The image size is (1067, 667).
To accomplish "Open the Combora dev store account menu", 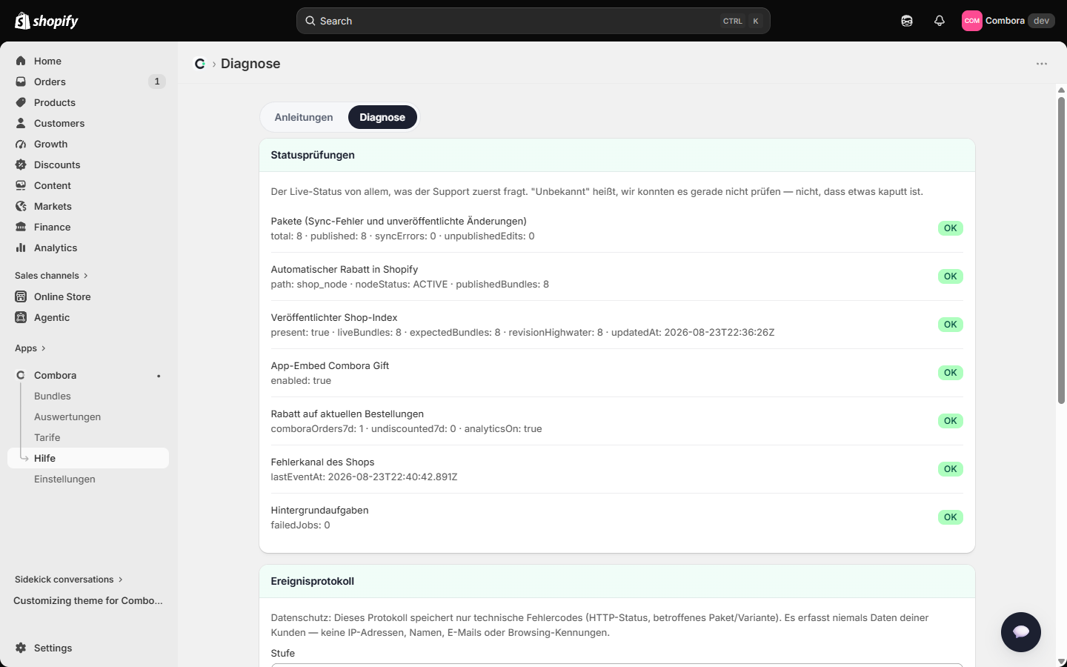I will (x=1008, y=21).
